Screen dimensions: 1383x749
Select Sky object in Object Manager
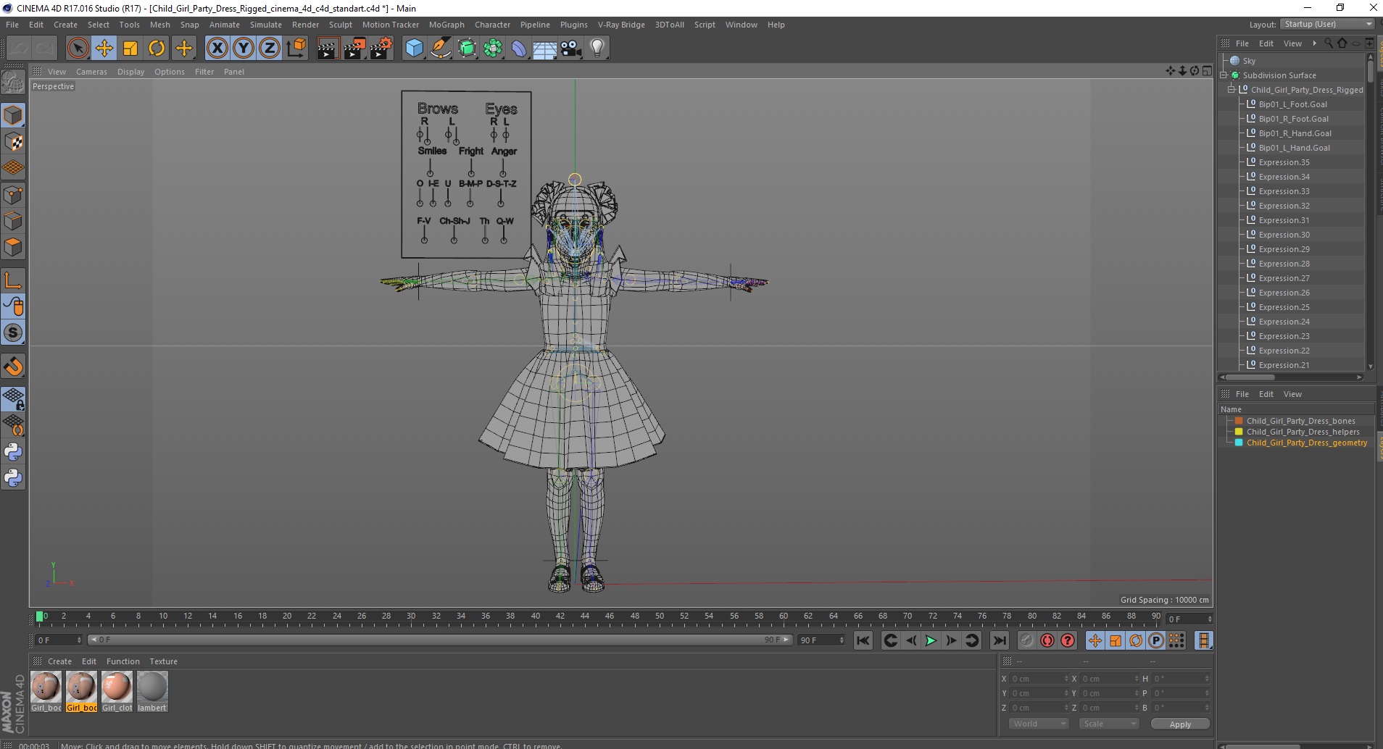pyautogui.click(x=1249, y=61)
